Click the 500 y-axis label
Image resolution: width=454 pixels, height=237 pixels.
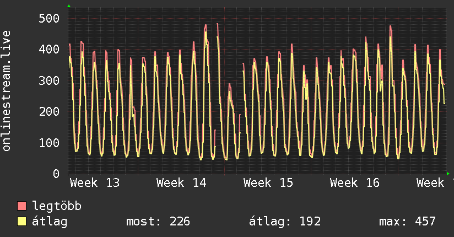click(x=49, y=18)
